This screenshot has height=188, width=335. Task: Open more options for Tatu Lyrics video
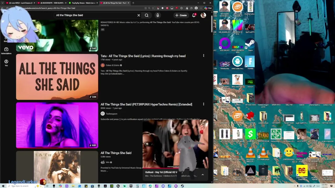(x=203, y=55)
